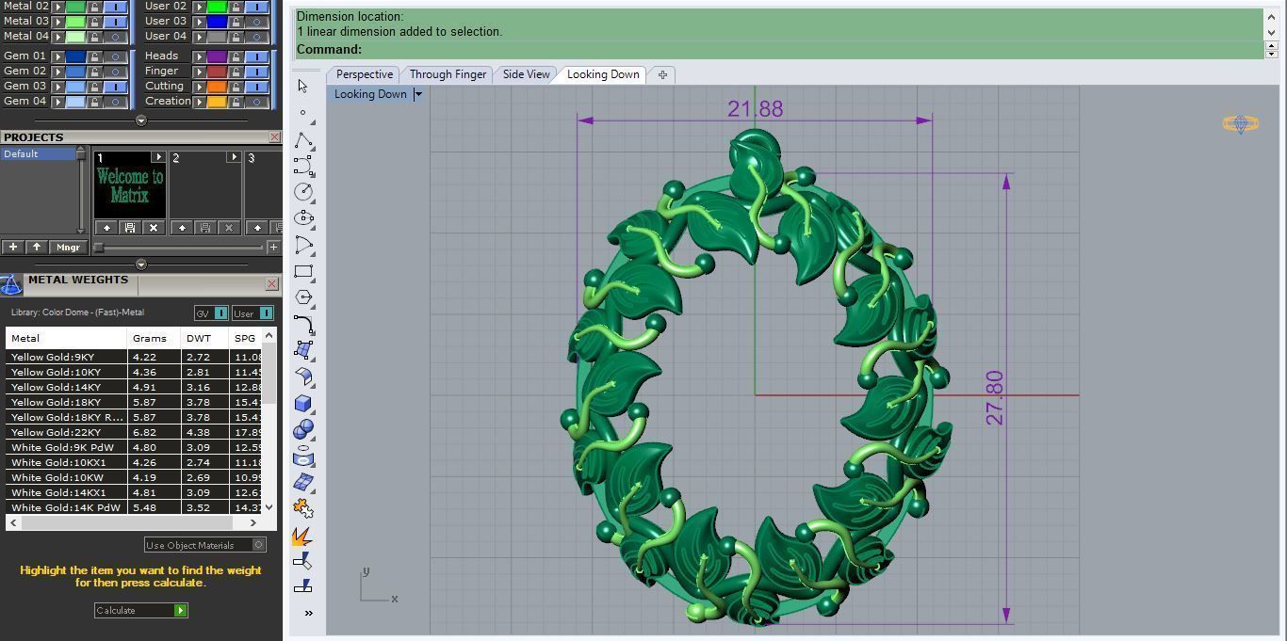The width and height of the screenshot is (1287, 641).
Task: Click the Calculate button
Action: 141,610
